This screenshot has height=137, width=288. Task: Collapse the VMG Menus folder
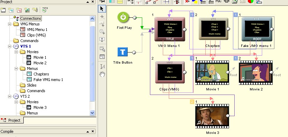point(9,24)
